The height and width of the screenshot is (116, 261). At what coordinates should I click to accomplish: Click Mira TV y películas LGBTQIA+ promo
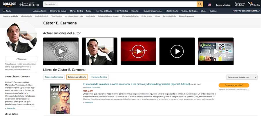[246, 11]
